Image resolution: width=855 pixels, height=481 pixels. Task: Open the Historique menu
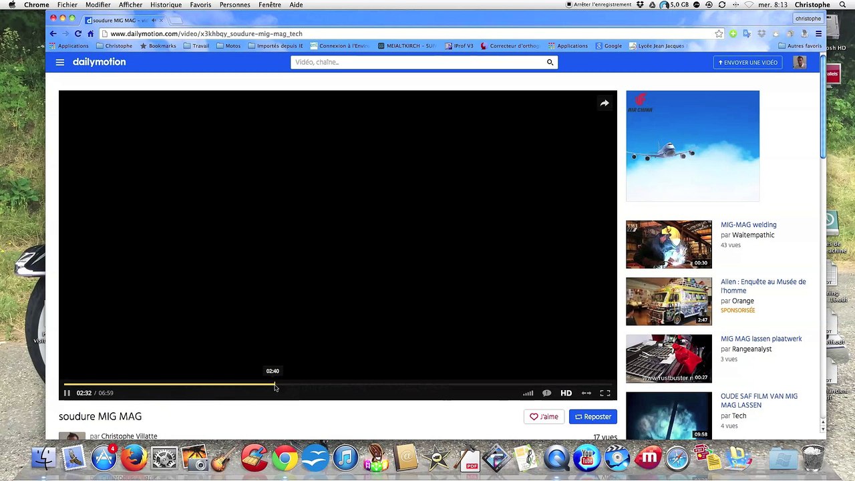(166, 5)
